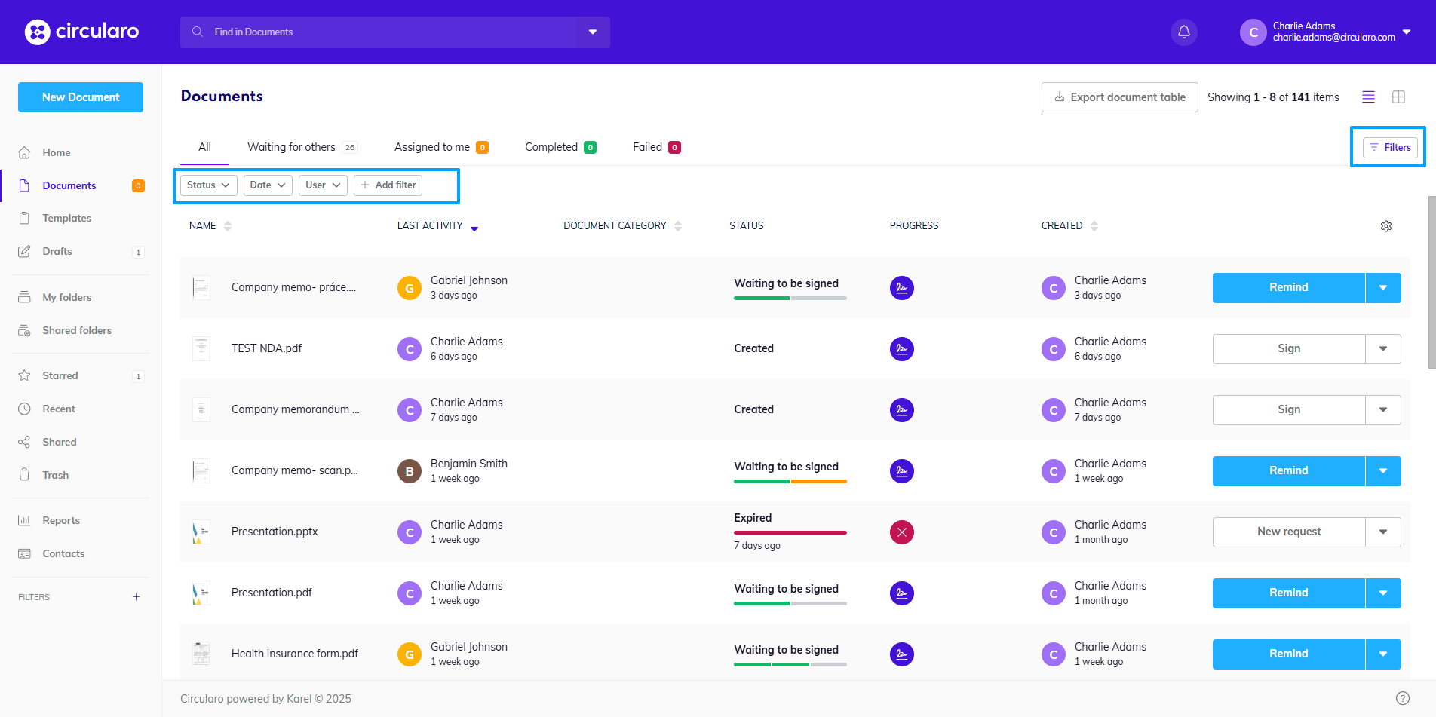
Task: Click the help question mark icon
Action: [1402, 698]
